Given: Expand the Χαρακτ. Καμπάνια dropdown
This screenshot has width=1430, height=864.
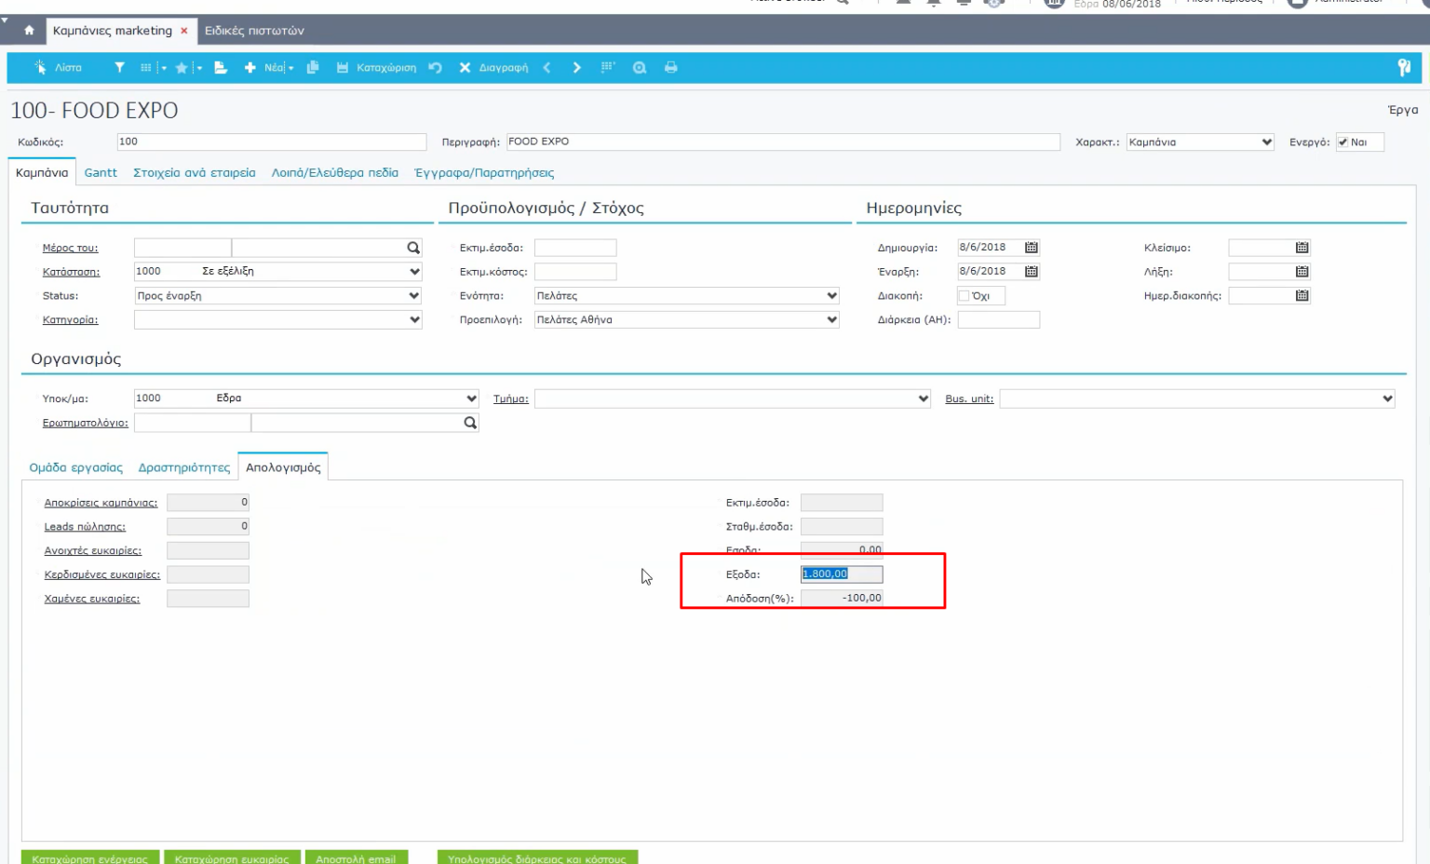Looking at the screenshot, I should click(x=1267, y=142).
